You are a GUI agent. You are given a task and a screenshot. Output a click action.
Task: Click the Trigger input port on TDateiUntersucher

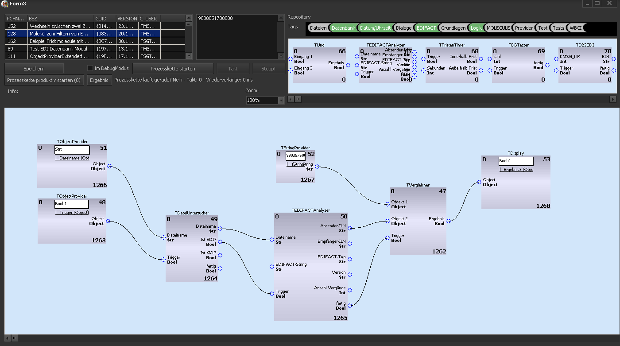(x=163, y=260)
